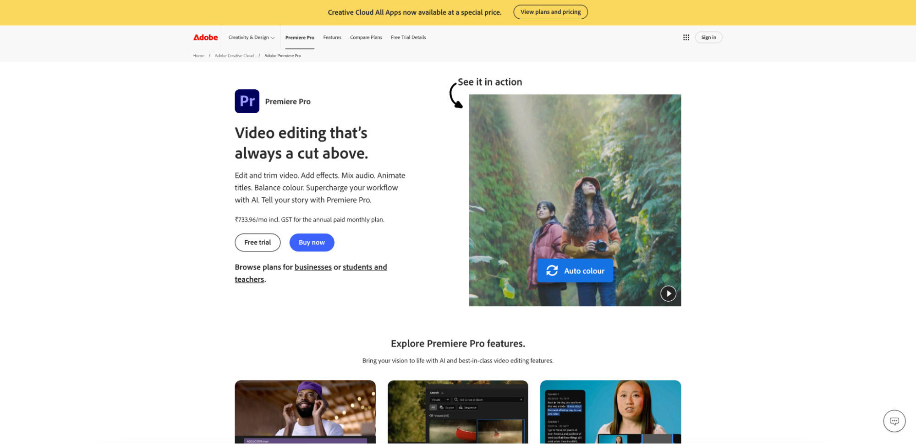Click 'Explore Premiere Pro features.' heading
This screenshot has height=444, width=916.
[458, 343]
